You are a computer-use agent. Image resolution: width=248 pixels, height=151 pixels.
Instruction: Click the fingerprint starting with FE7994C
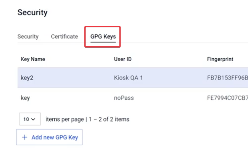[227, 98]
